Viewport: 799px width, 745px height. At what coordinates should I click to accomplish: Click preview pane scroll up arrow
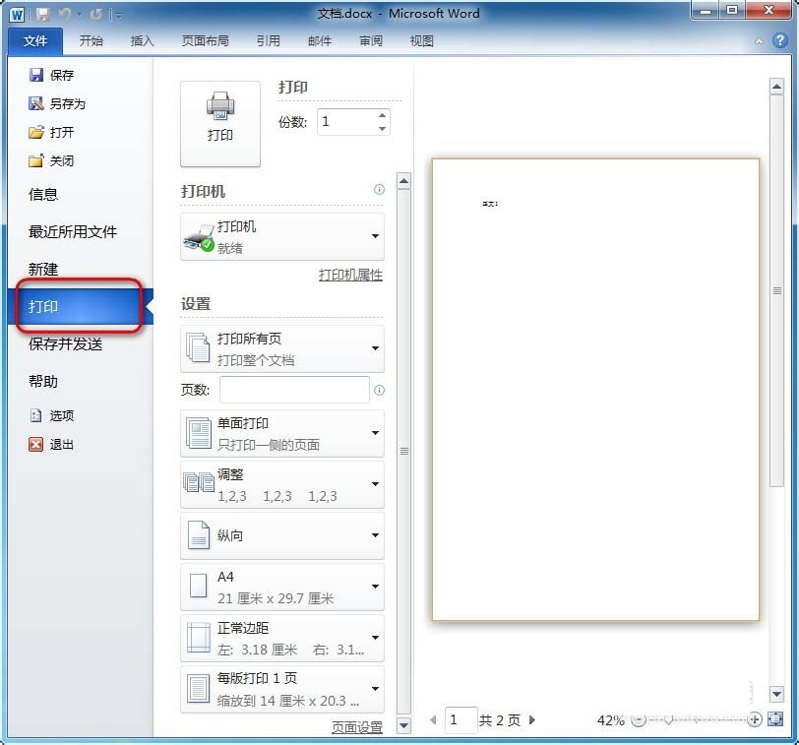click(776, 87)
